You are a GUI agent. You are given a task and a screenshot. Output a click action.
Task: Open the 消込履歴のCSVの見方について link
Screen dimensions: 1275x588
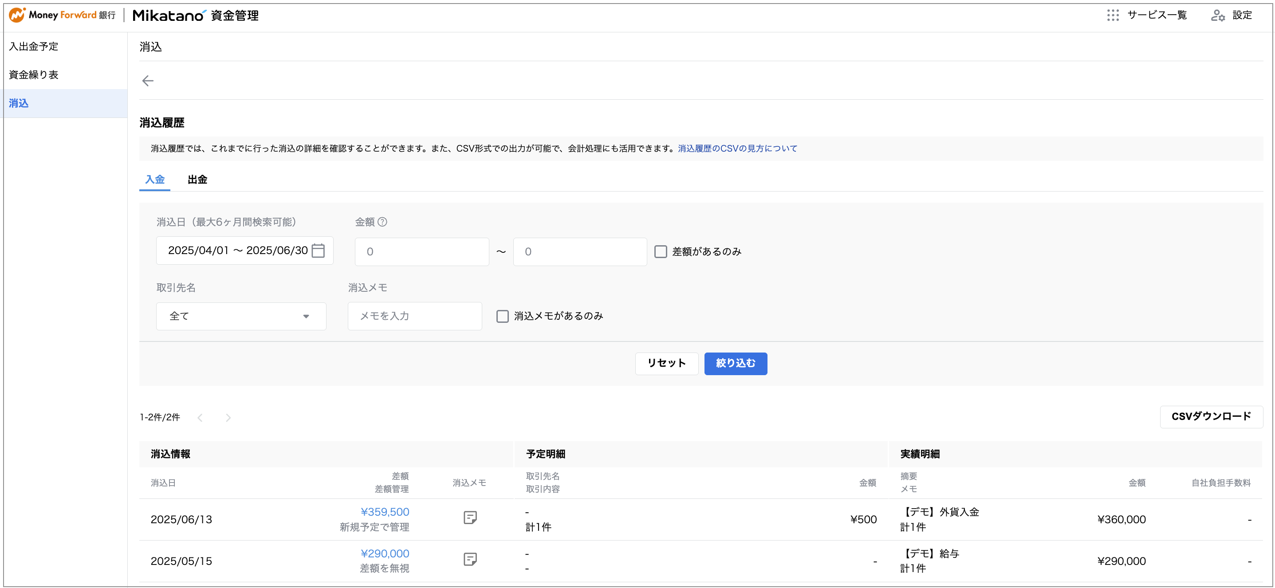[x=737, y=149]
